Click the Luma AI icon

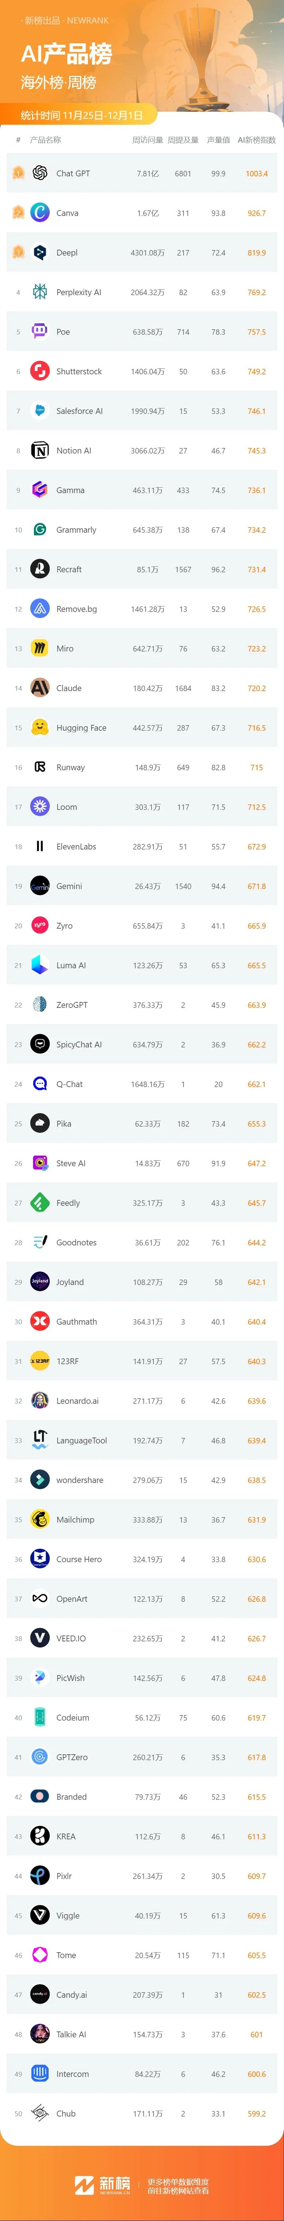[39, 966]
